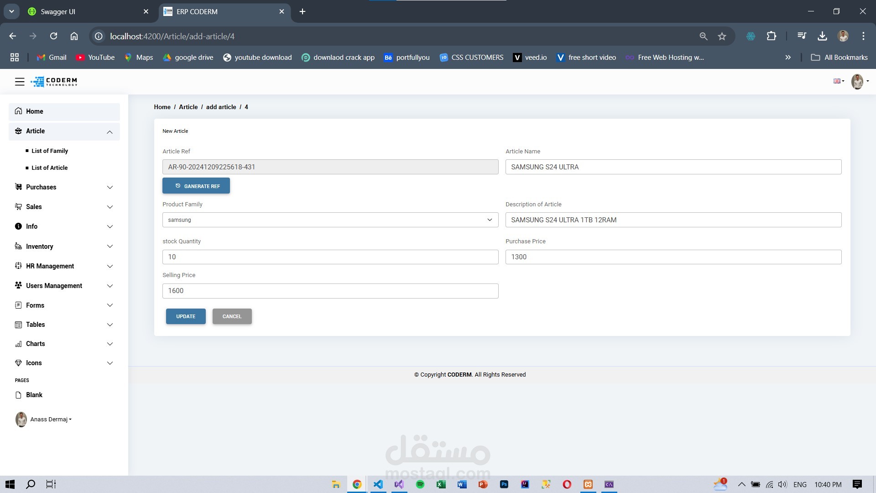Click the CANCEL button
The width and height of the screenshot is (876, 493).
[x=232, y=316]
